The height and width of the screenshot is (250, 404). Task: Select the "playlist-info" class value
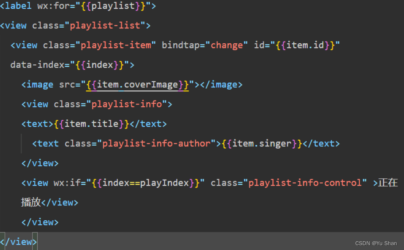coord(126,104)
